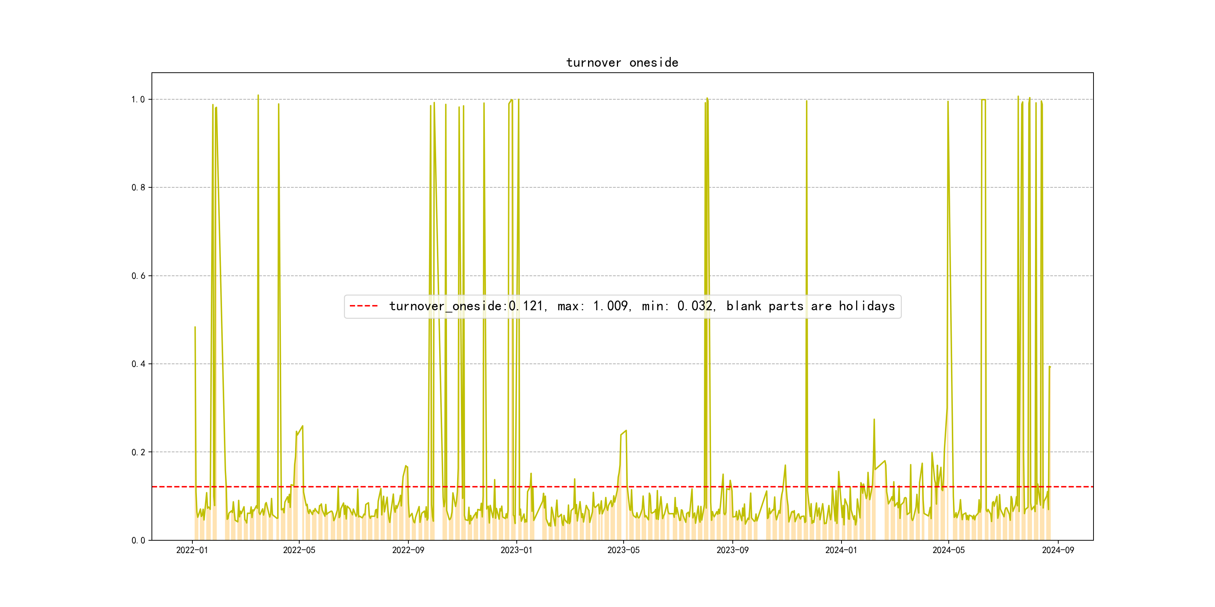Click the 0.0 y-axis tick label

tap(138, 540)
